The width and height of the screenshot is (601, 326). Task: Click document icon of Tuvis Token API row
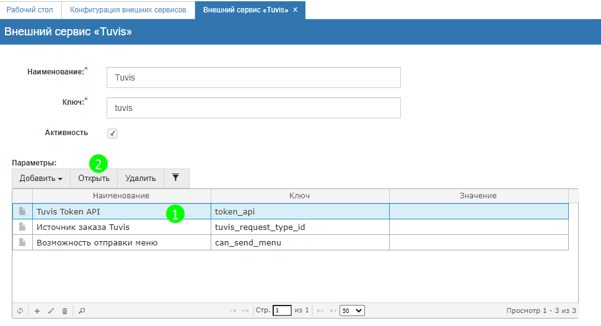click(22, 211)
